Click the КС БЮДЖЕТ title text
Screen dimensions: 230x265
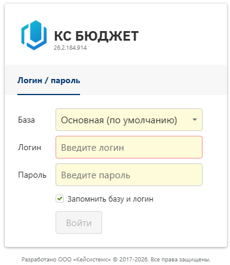tap(96, 36)
